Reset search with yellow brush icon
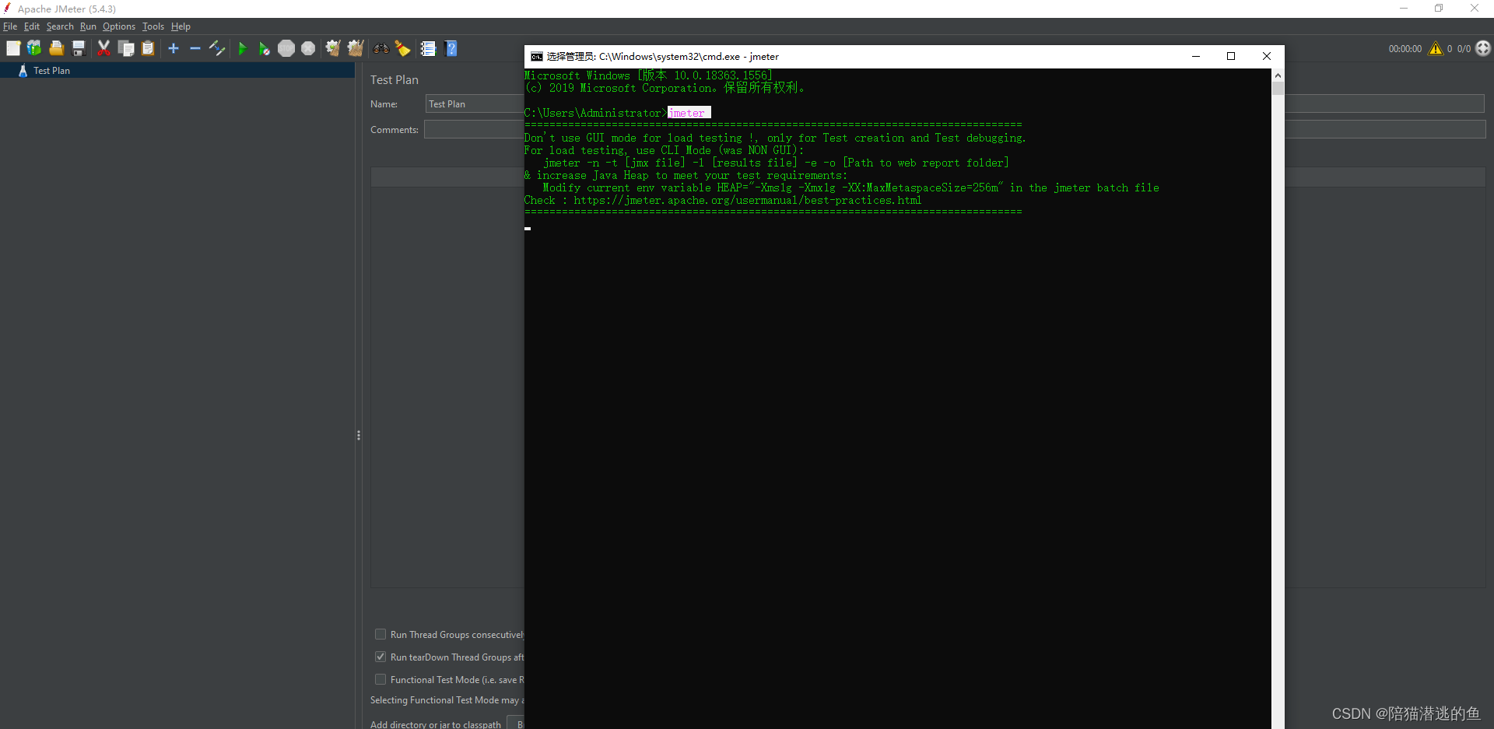This screenshot has height=729, width=1494. point(402,48)
